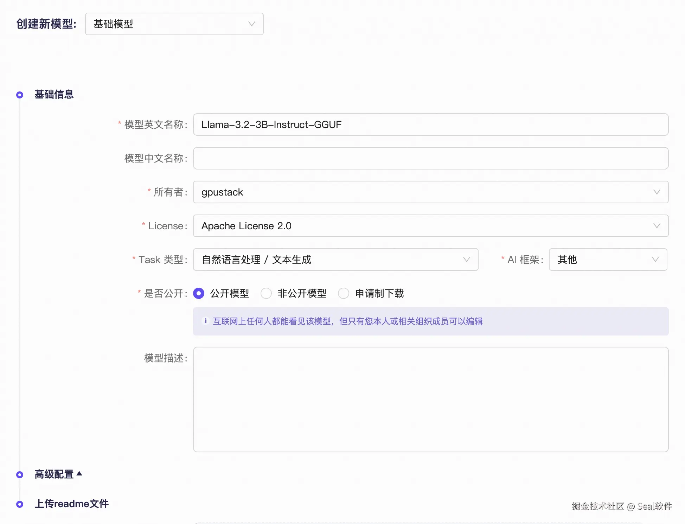
Task: Select the 公开模型 radio option
Action: tap(199, 293)
